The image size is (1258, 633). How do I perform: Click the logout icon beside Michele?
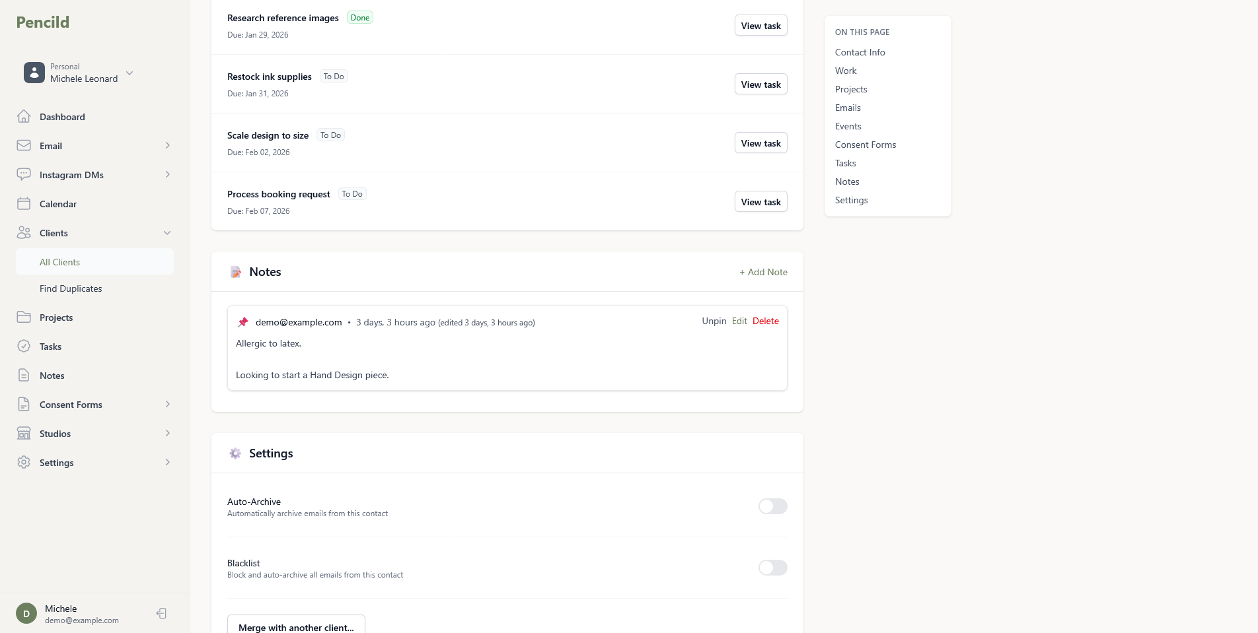[x=161, y=614]
